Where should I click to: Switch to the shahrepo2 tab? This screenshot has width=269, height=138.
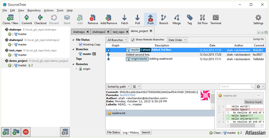coord(99,32)
